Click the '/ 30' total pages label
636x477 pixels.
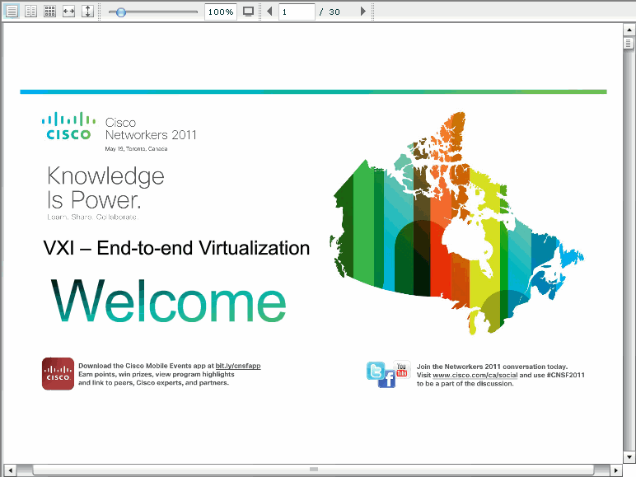coord(330,12)
